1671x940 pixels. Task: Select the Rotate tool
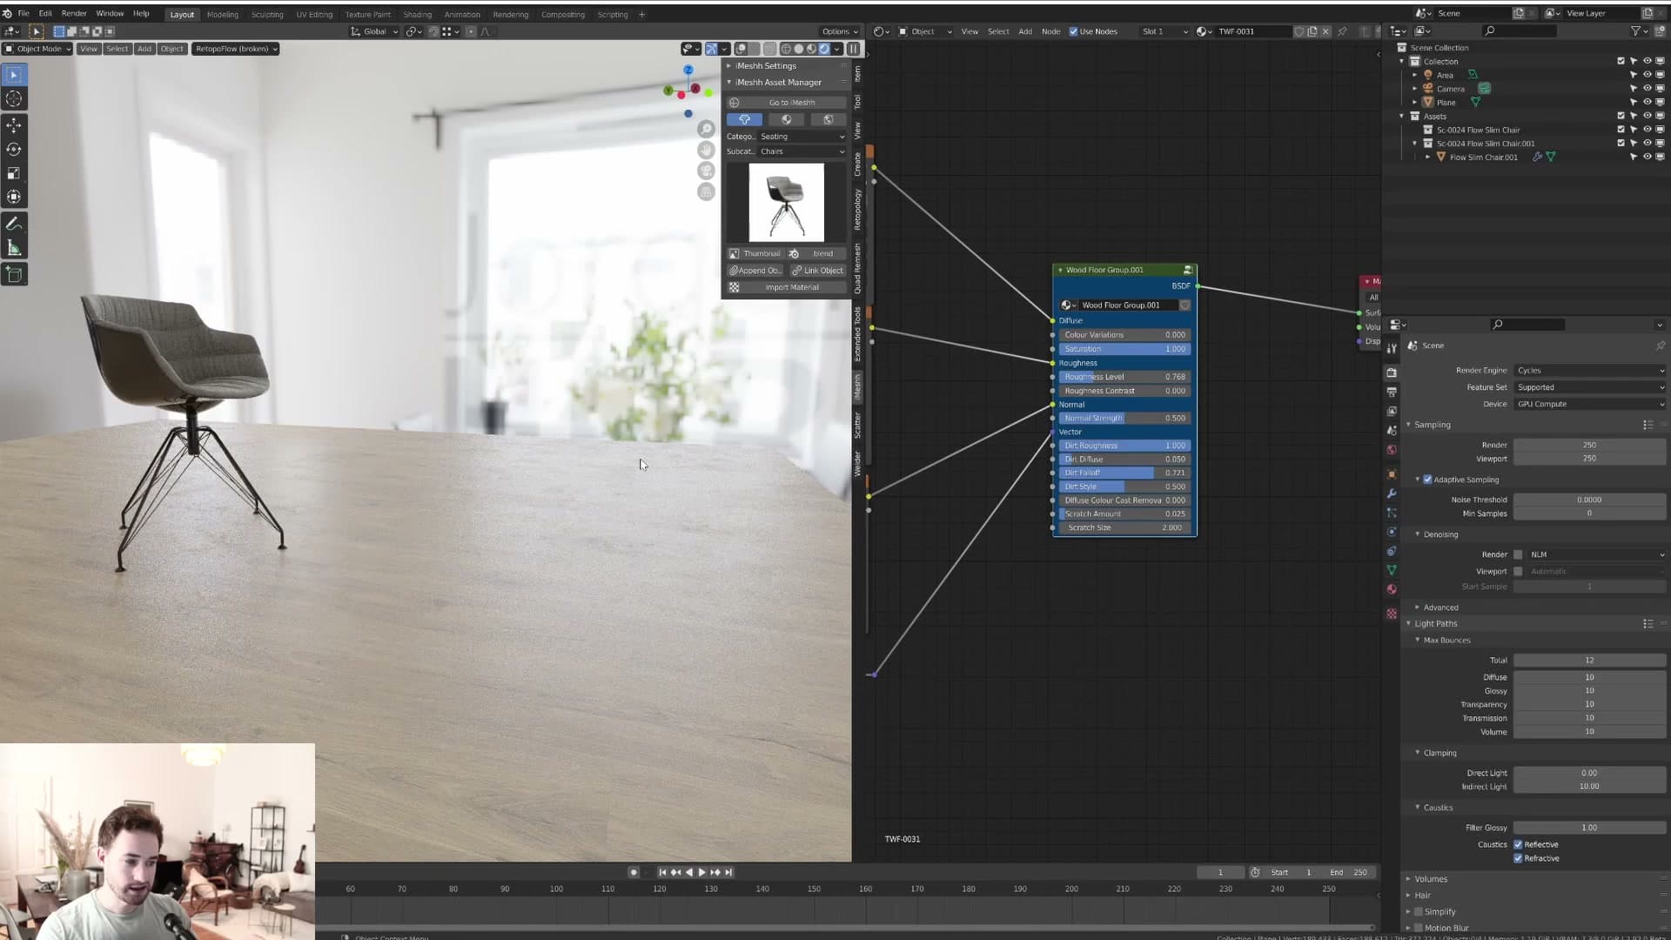coord(14,150)
